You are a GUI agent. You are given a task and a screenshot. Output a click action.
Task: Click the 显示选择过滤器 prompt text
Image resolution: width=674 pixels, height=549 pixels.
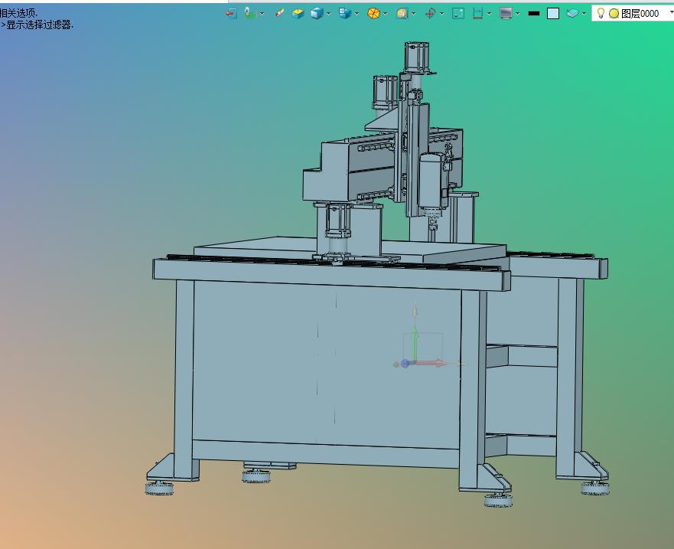[x=40, y=25]
